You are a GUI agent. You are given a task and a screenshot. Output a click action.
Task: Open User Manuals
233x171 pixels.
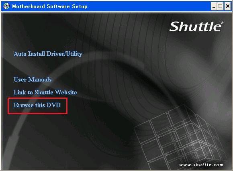33,79
